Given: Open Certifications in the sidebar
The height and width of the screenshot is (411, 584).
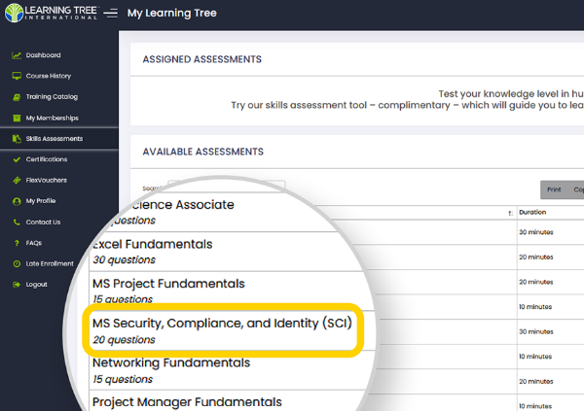Looking at the screenshot, I should click(47, 159).
